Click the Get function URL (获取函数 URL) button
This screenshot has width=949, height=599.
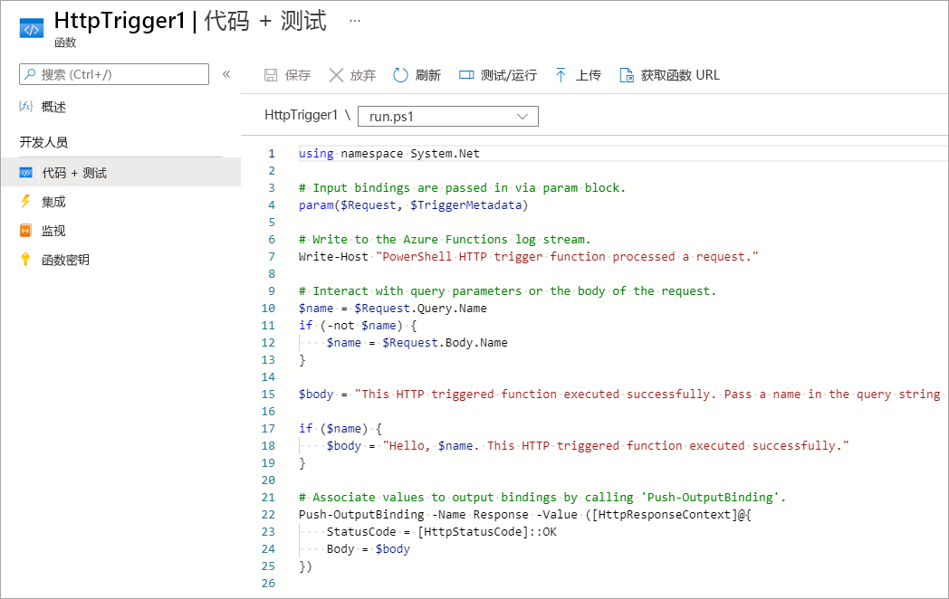pos(680,75)
